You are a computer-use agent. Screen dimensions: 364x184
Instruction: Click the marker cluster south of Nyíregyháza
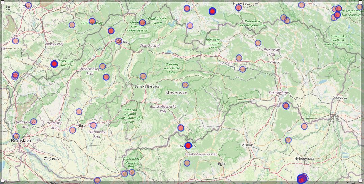(302, 179)
